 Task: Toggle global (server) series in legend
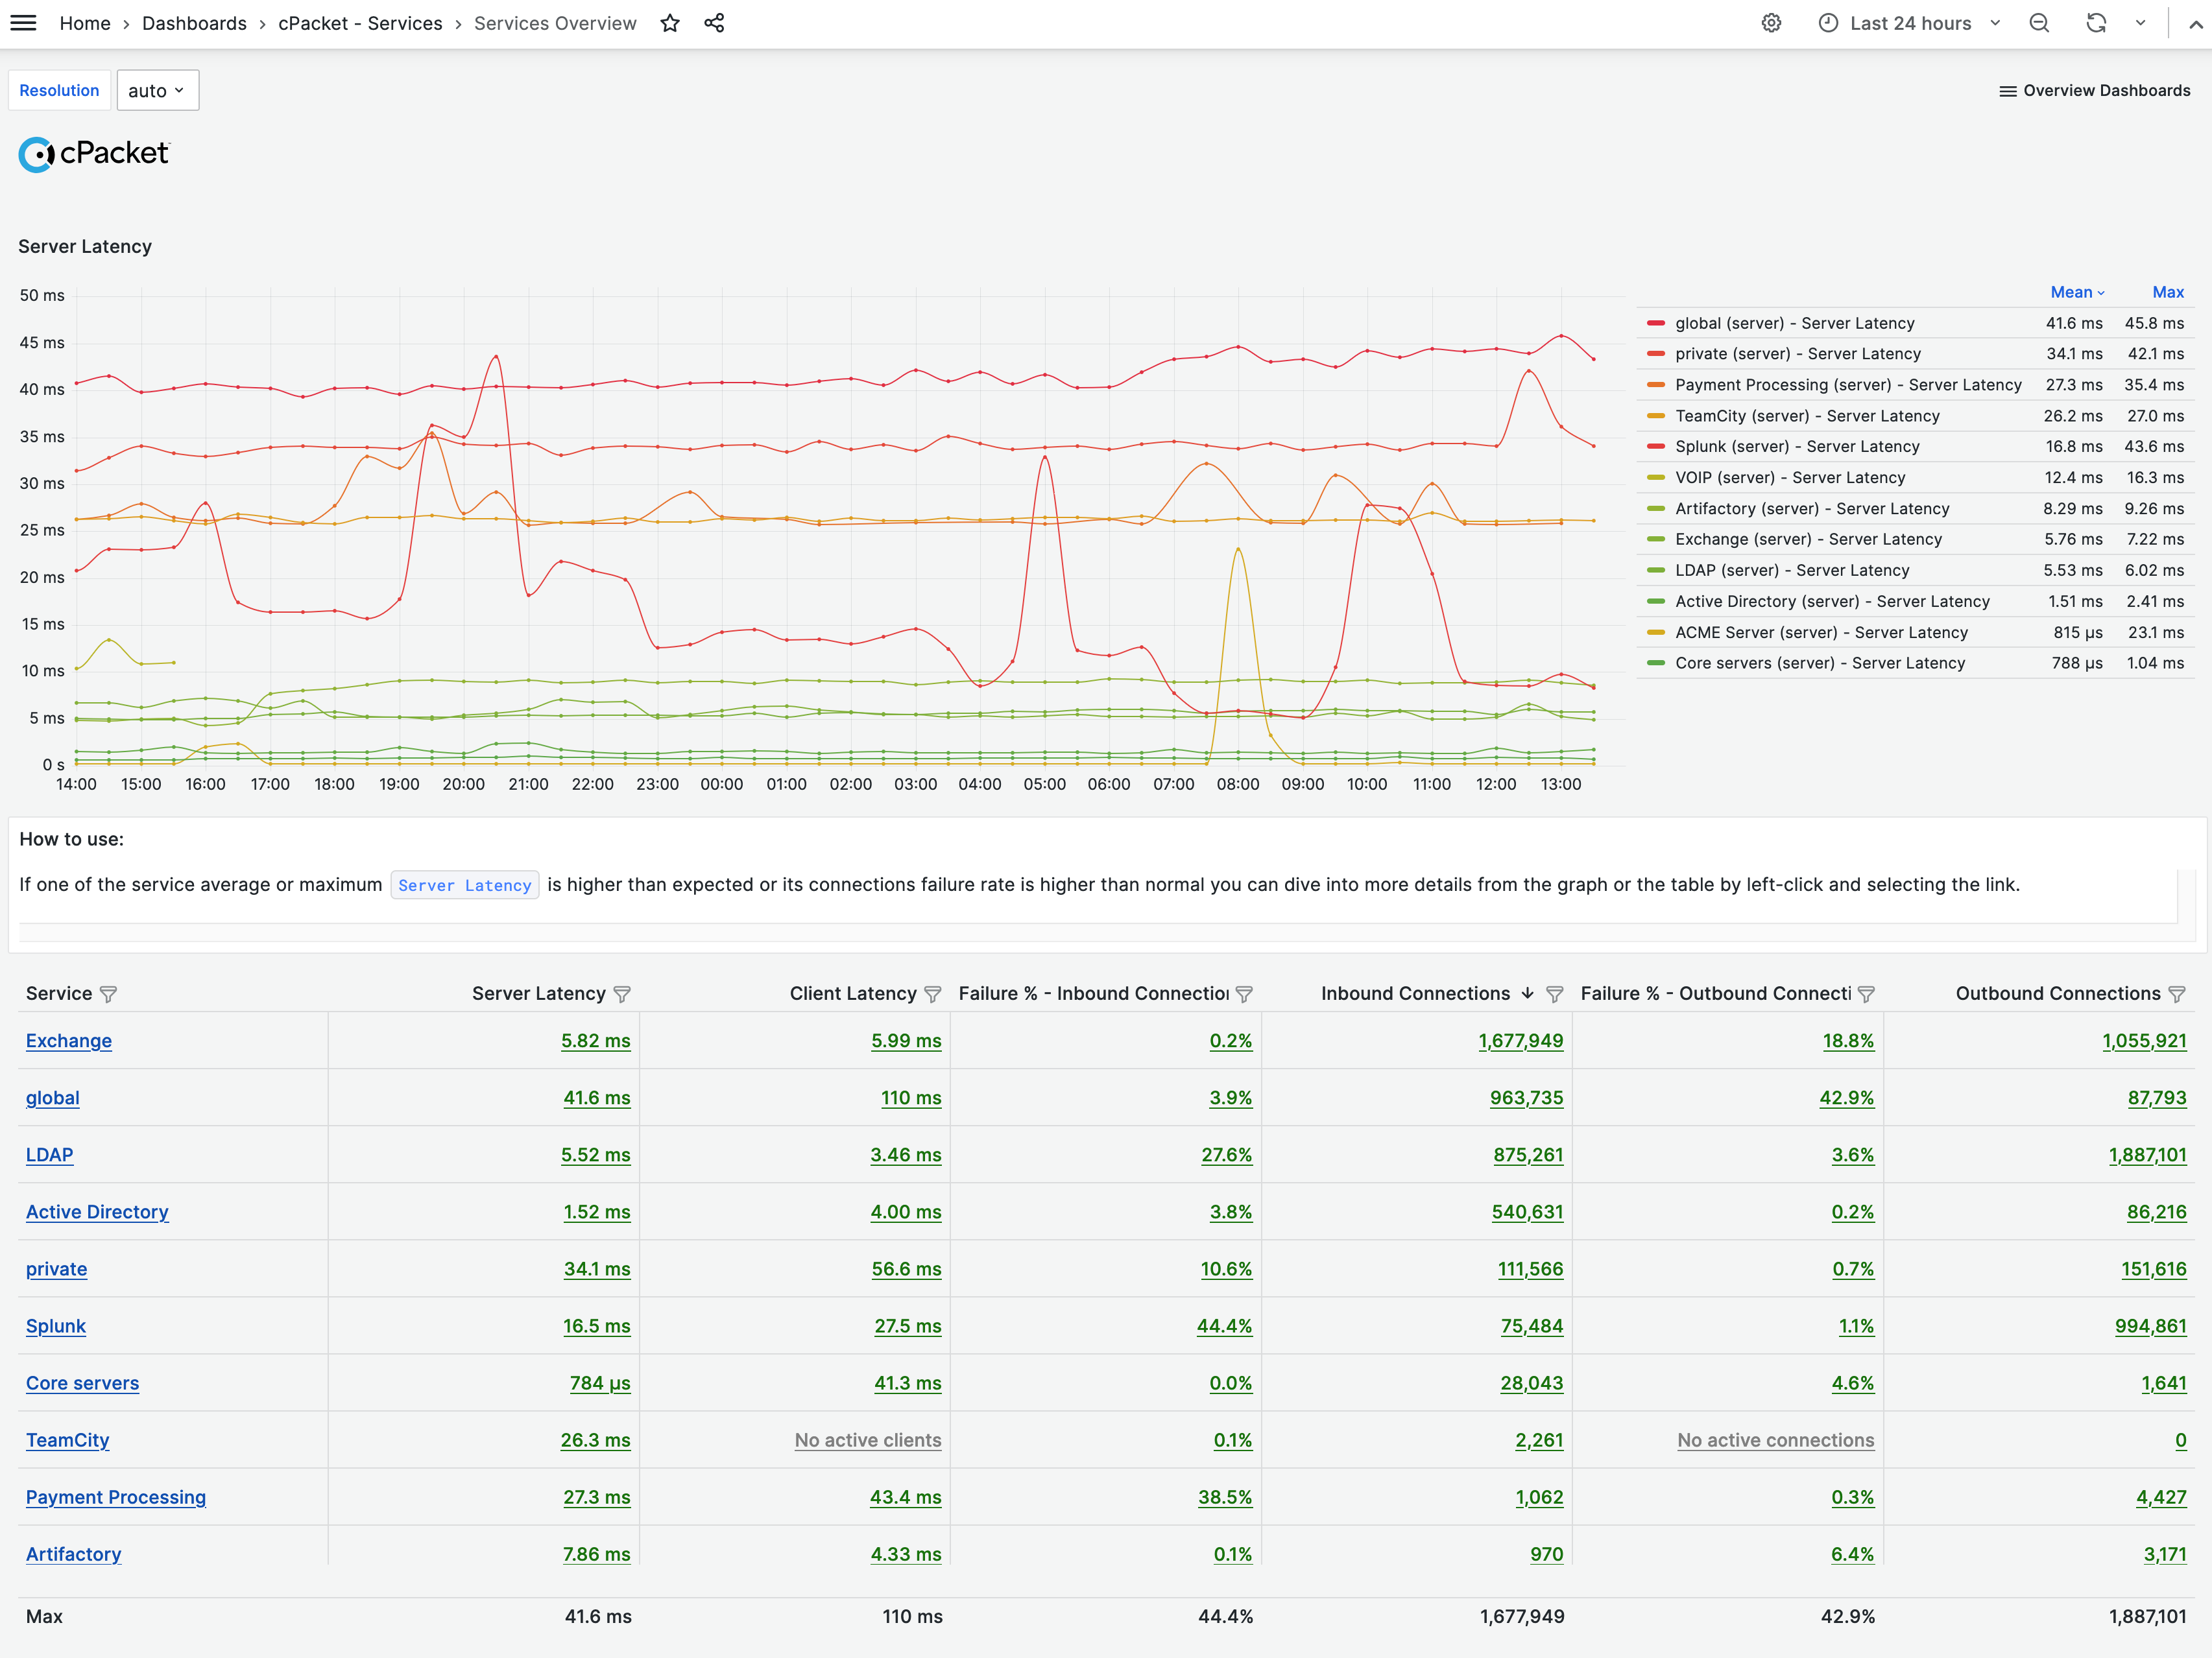point(1794,323)
